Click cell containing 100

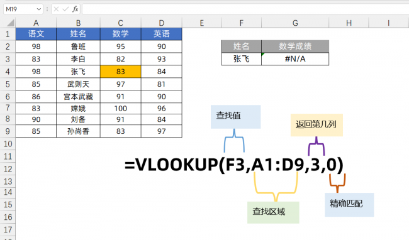click(x=121, y=108)
